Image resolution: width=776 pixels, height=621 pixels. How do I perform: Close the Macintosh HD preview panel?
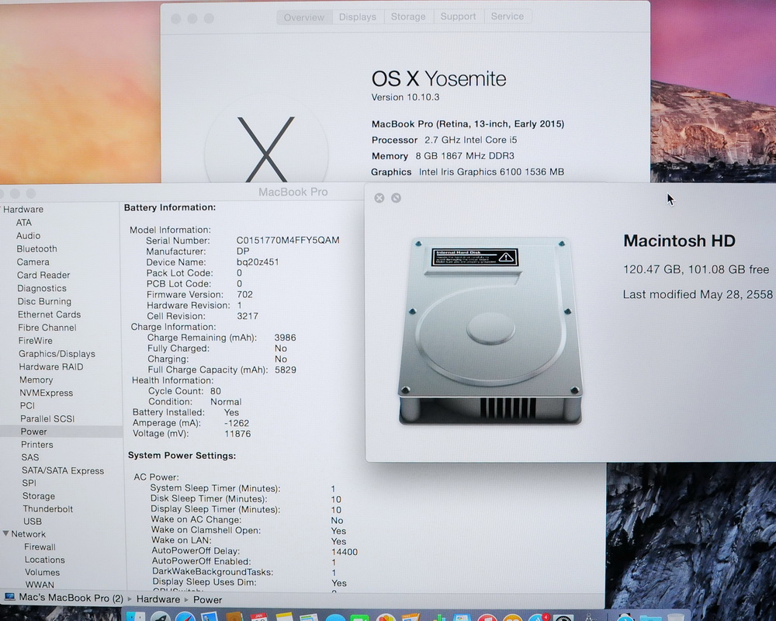coord(379,198)
